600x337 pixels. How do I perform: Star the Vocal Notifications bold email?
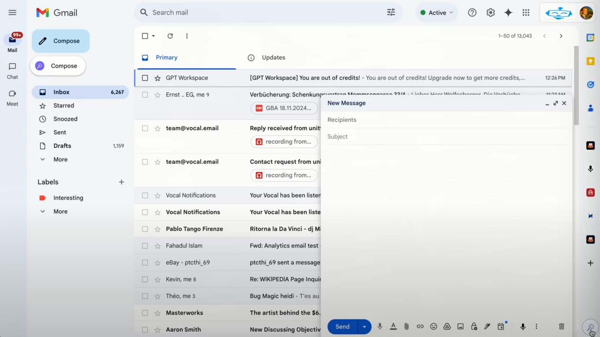point(158,212)
